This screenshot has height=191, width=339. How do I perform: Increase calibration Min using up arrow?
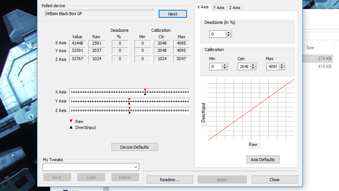tap(225, 65)
